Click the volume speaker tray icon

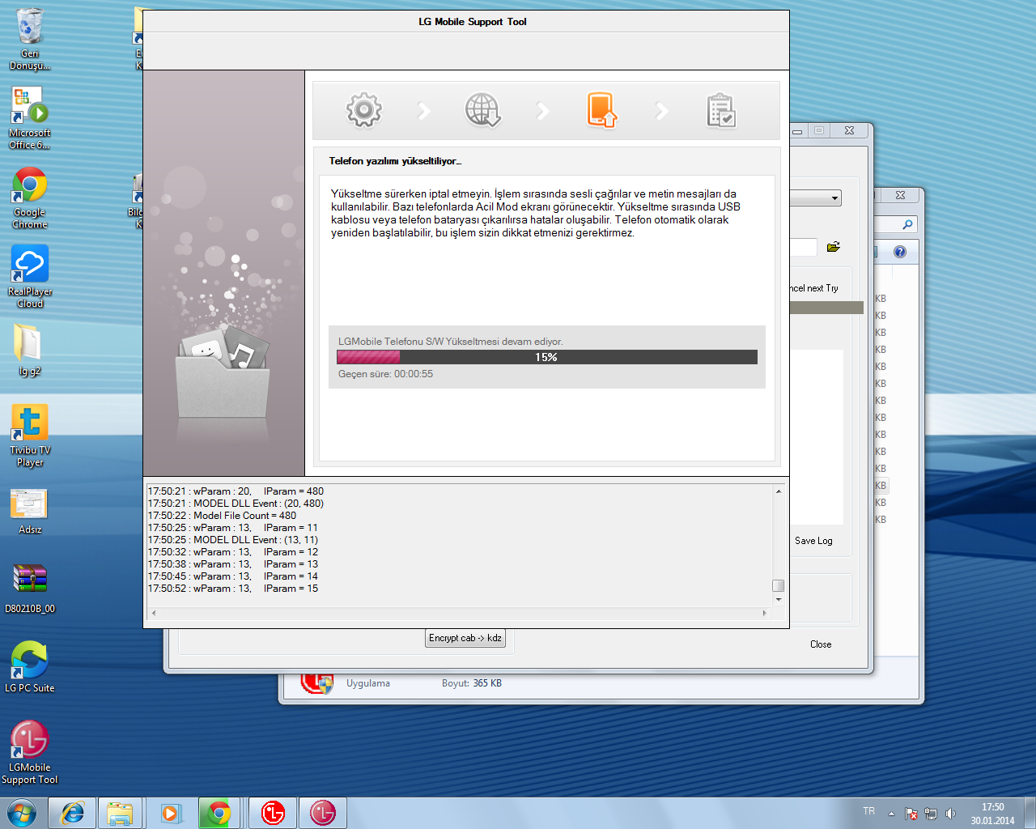point(950,814)
